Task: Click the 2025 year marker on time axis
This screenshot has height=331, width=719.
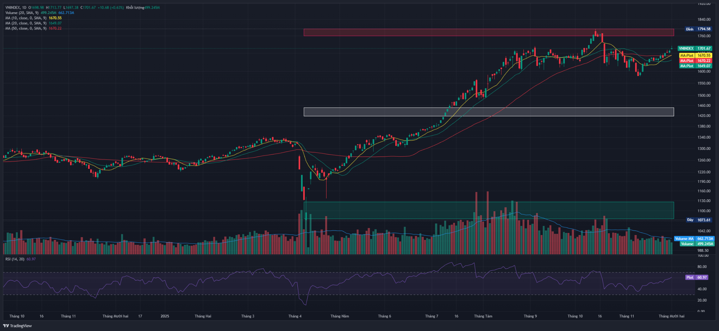Action: tap(165, 316)
